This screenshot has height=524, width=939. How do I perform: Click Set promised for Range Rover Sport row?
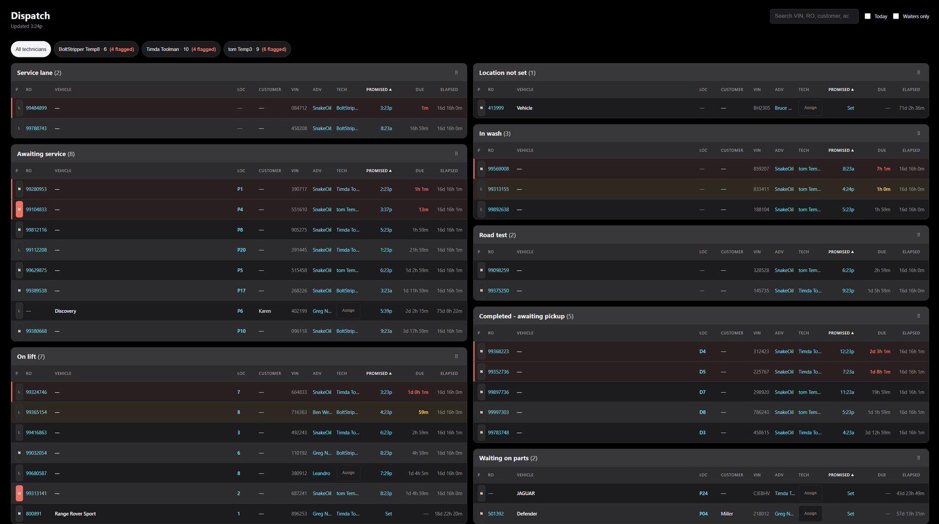(x=388, y=514)
